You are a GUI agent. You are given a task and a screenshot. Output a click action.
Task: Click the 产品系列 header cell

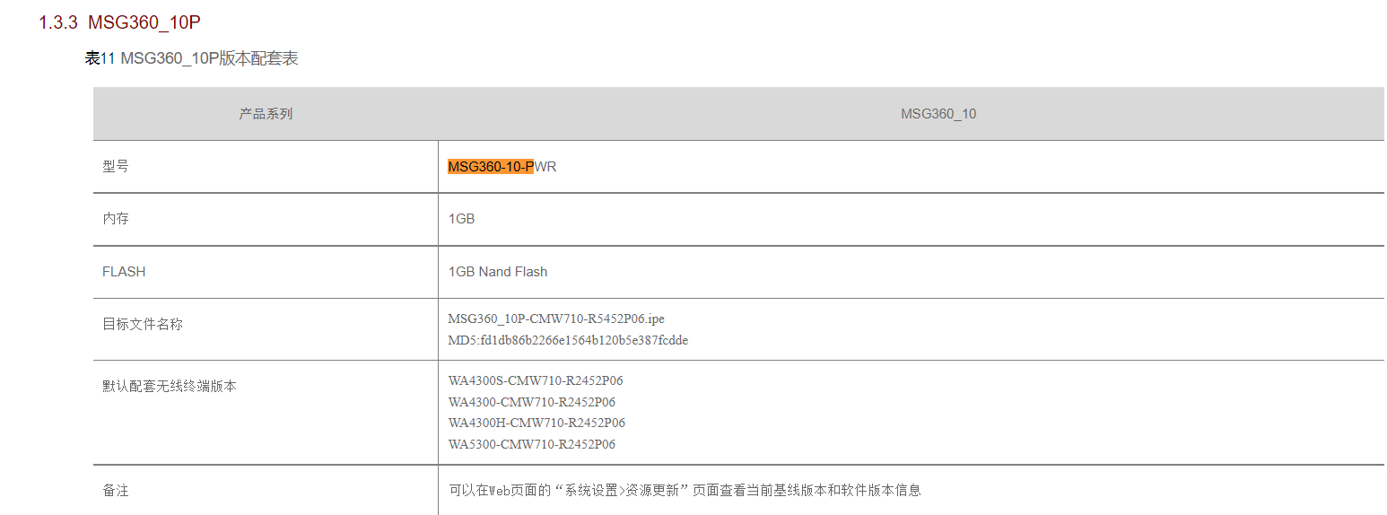point(266,114)
